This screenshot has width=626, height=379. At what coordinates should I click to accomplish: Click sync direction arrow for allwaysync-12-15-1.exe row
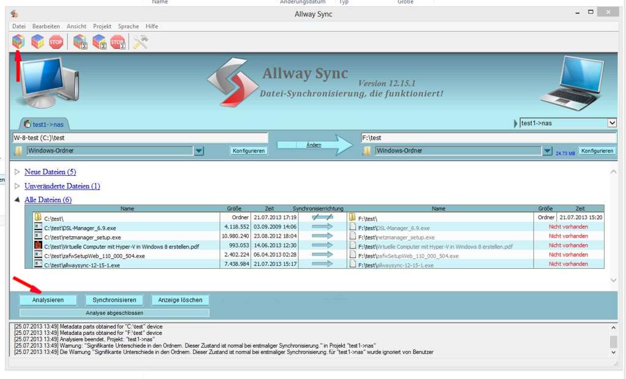[x=322, y=263]
